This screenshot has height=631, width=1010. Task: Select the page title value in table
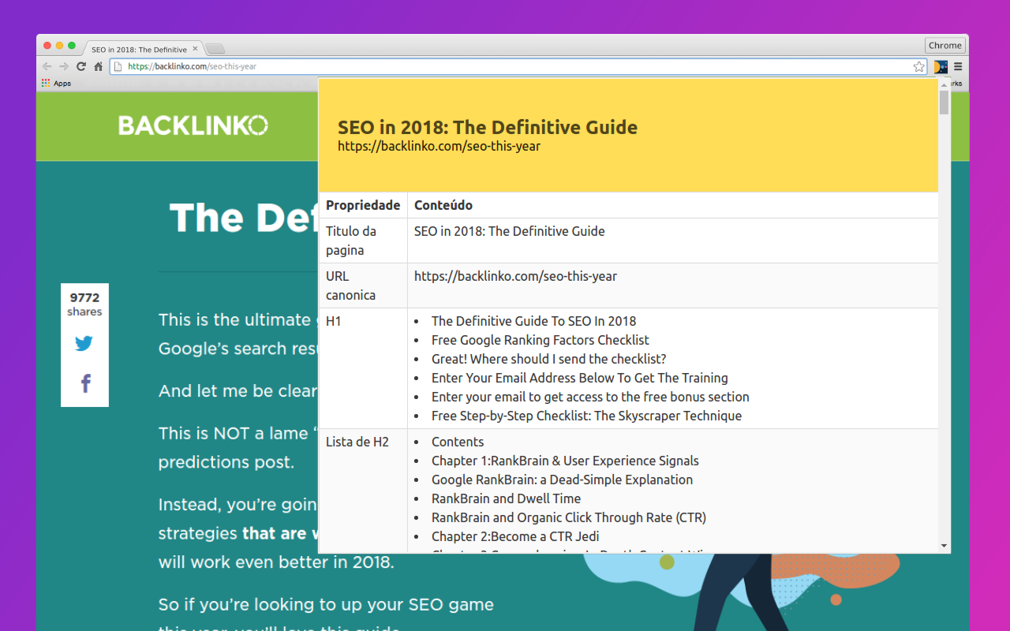[x=510, y=231]
